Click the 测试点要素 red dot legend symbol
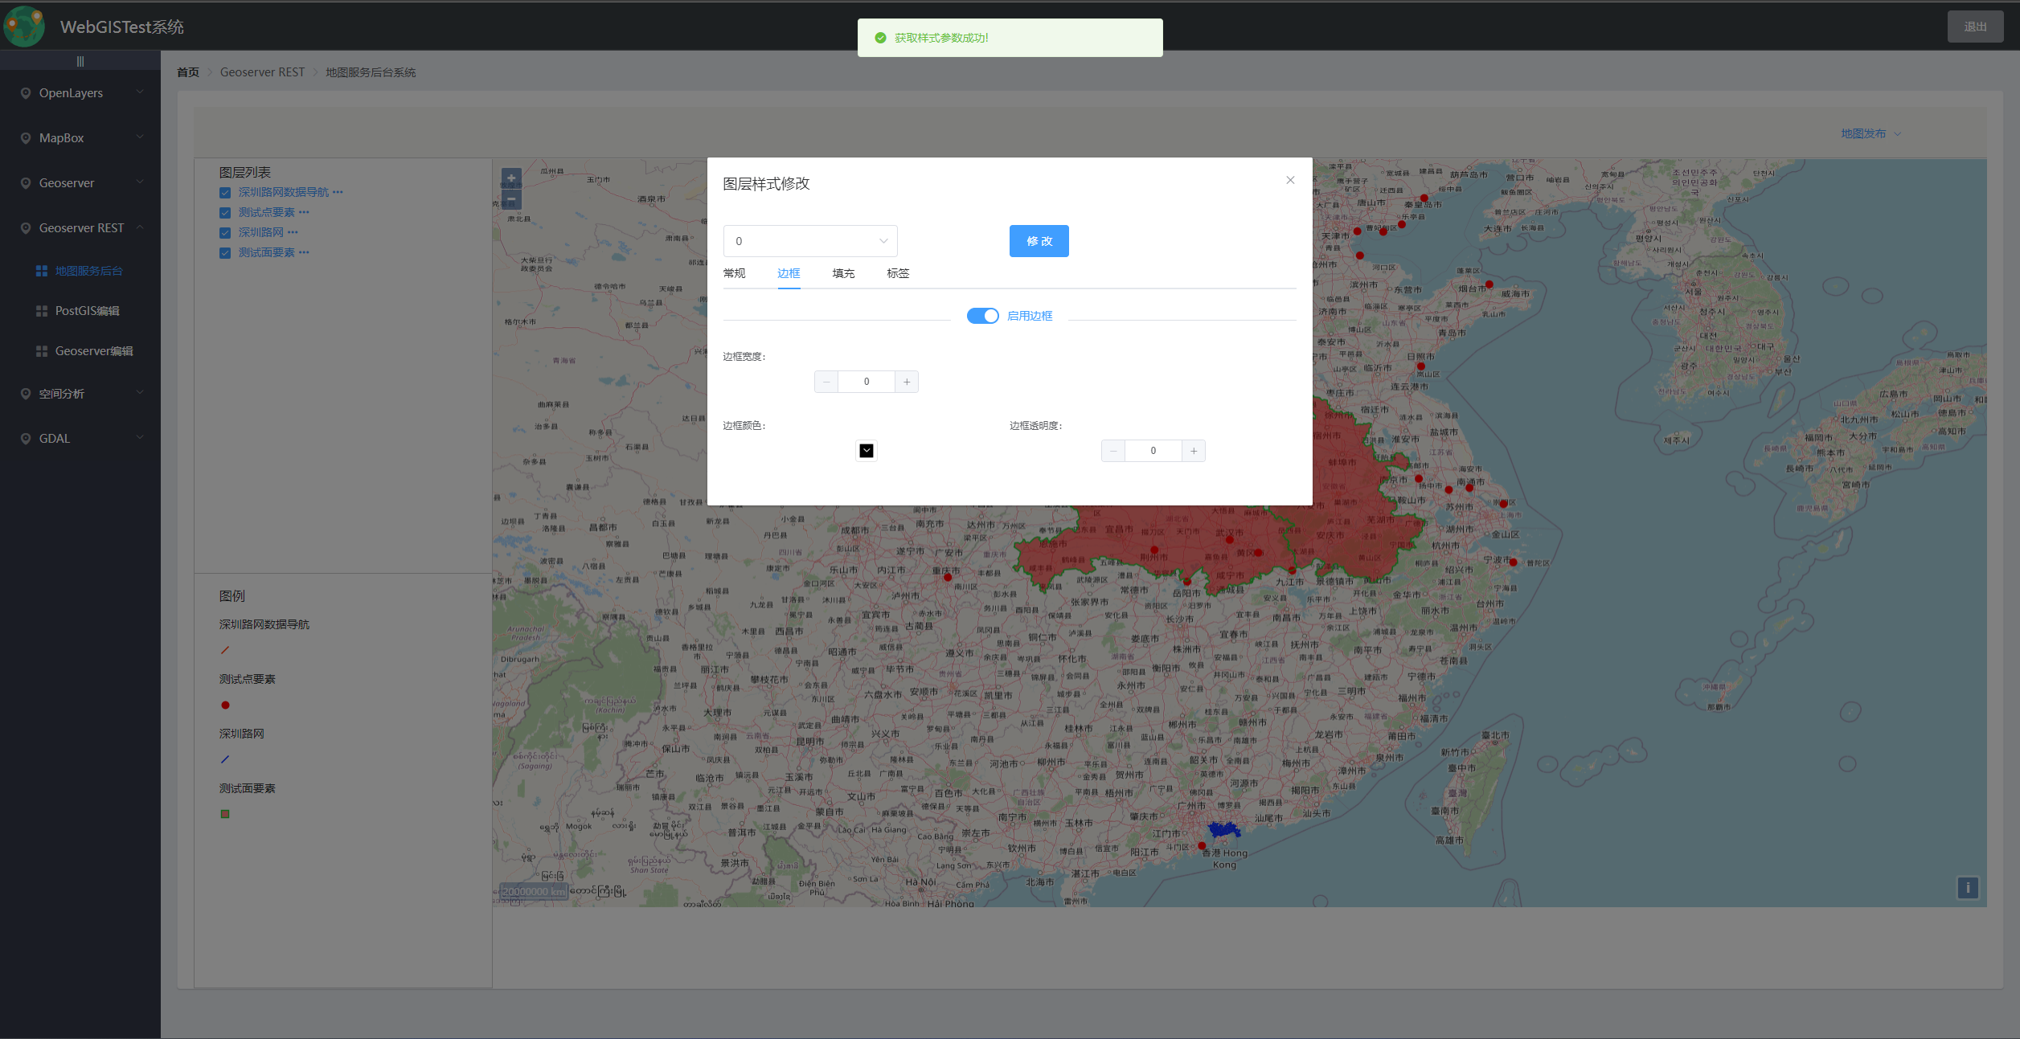The height and width of the screenshot is (1039, 2020). coord(225,705)
